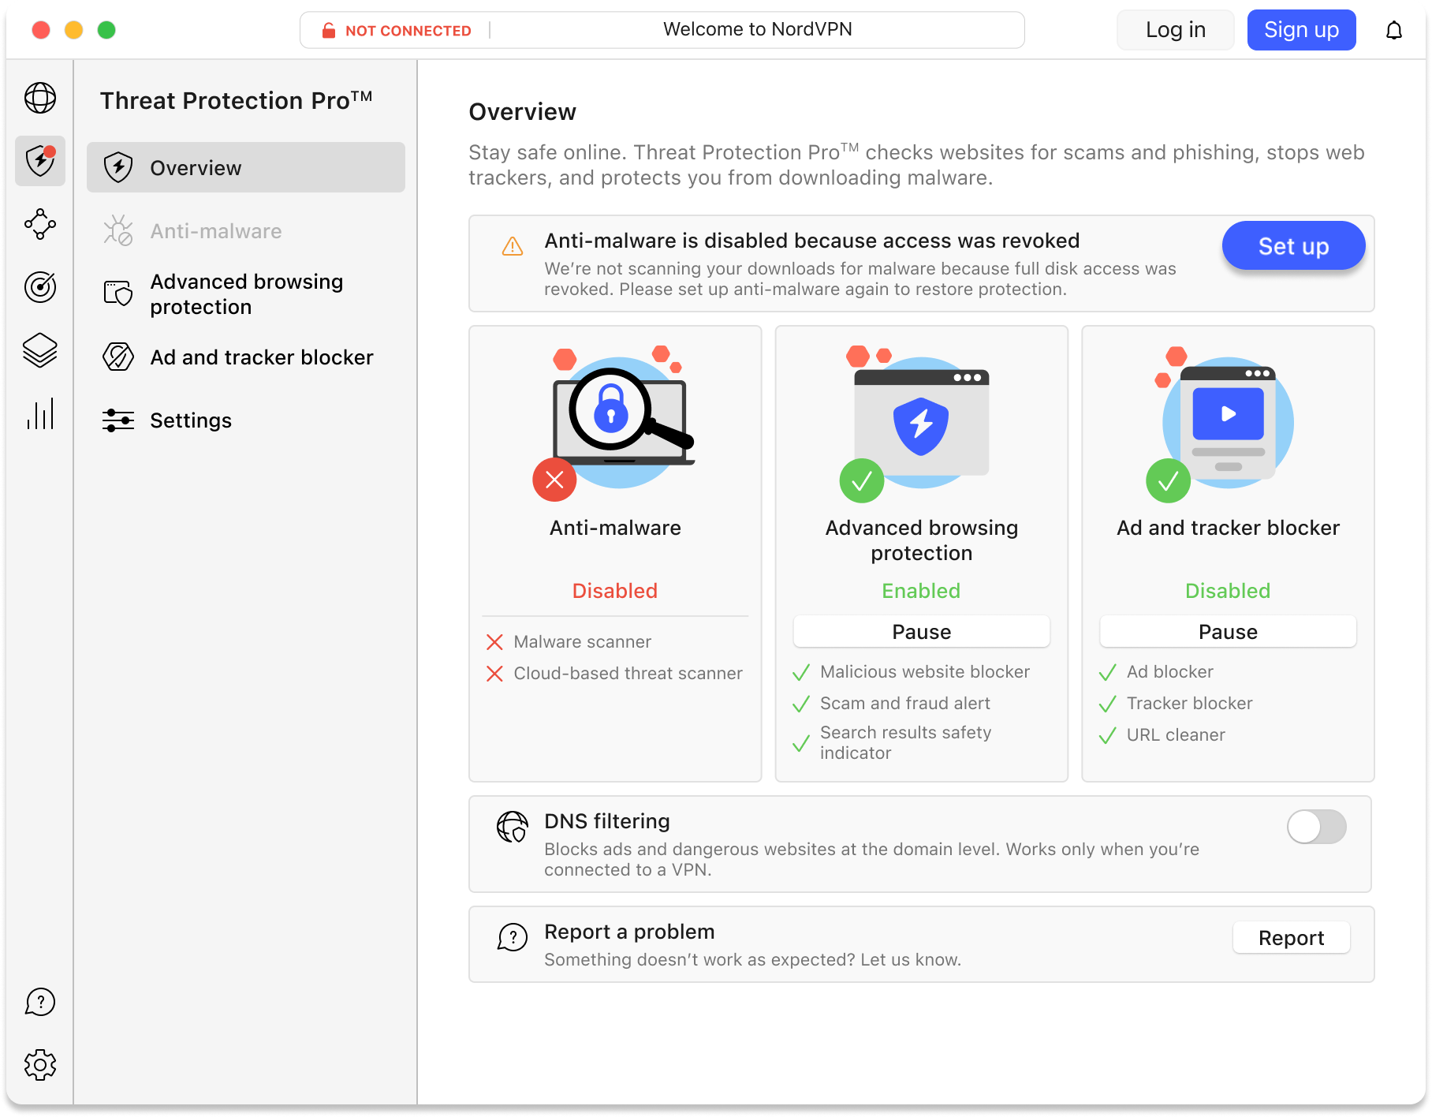
Task: Enable DNS filtering
Action: (1315, 827)
